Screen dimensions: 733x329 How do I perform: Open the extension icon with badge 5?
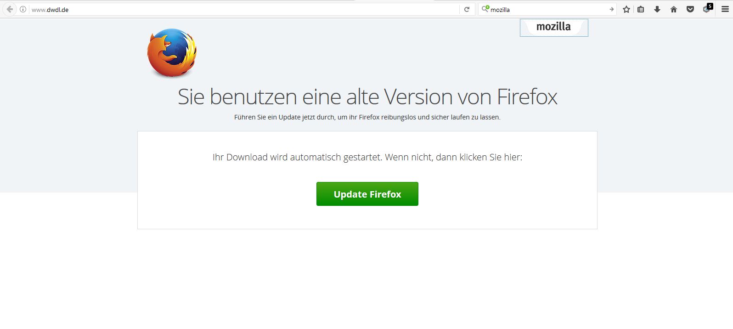click(x=707, y=9)
